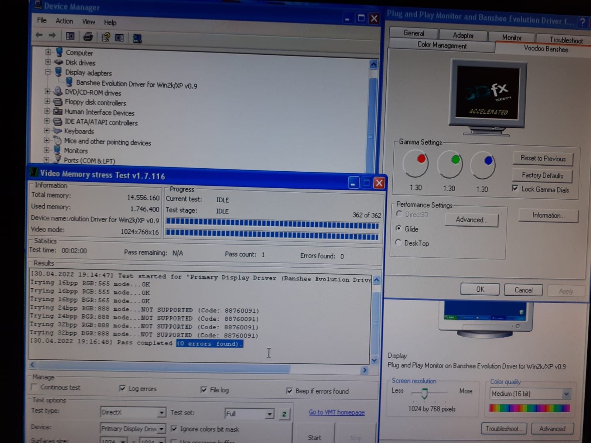
Task: Toggle the Log errors checkbox
Action: [x=122, y=388]
